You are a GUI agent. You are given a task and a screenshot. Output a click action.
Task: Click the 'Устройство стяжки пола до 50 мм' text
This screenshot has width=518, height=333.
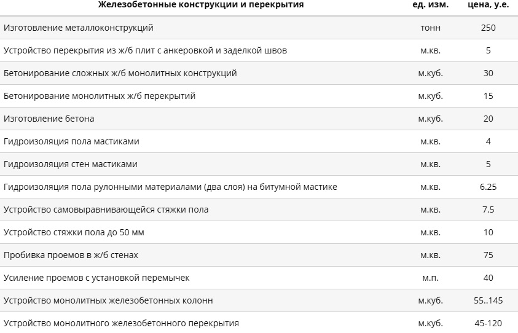click(74, 232)
